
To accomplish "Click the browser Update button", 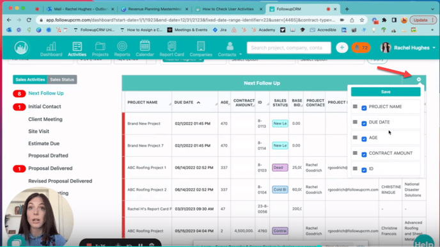I will (x=423, y=20).
